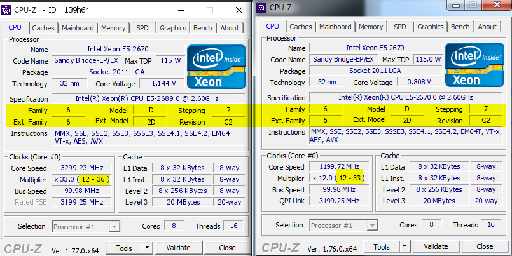This screenshot has width=512, height=256.
Task: Open Mainboard tab in left CPU-Z window
Action: click(78, 28)
